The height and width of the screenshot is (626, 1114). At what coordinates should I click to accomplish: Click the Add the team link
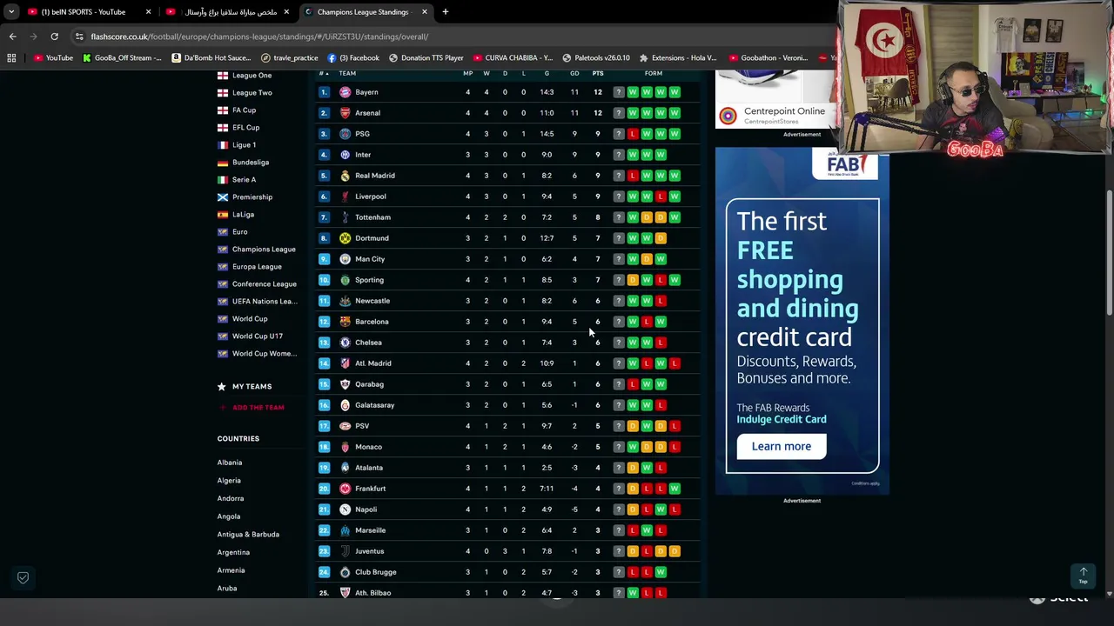point(258,408)
